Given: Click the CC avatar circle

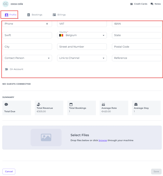Looking at the screenshot, I should pyautogui.click(x=5, y=4).
